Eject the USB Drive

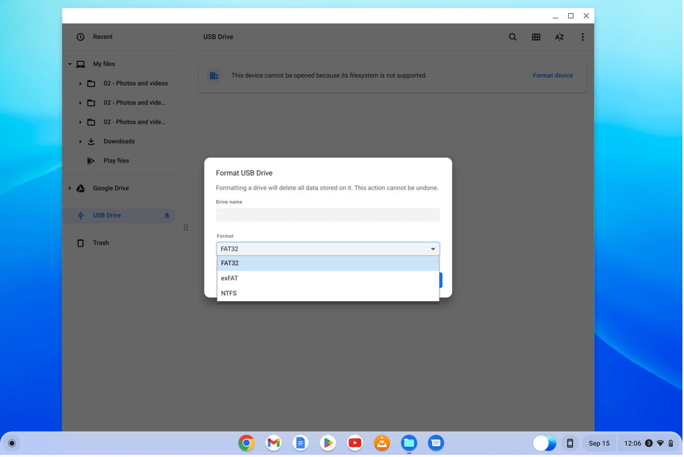(167, 215)
